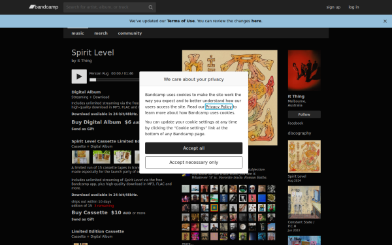This screenshot has height=245, width=392.
Task: Open Spirit Level cover in discography
Action: click(304, 157)
